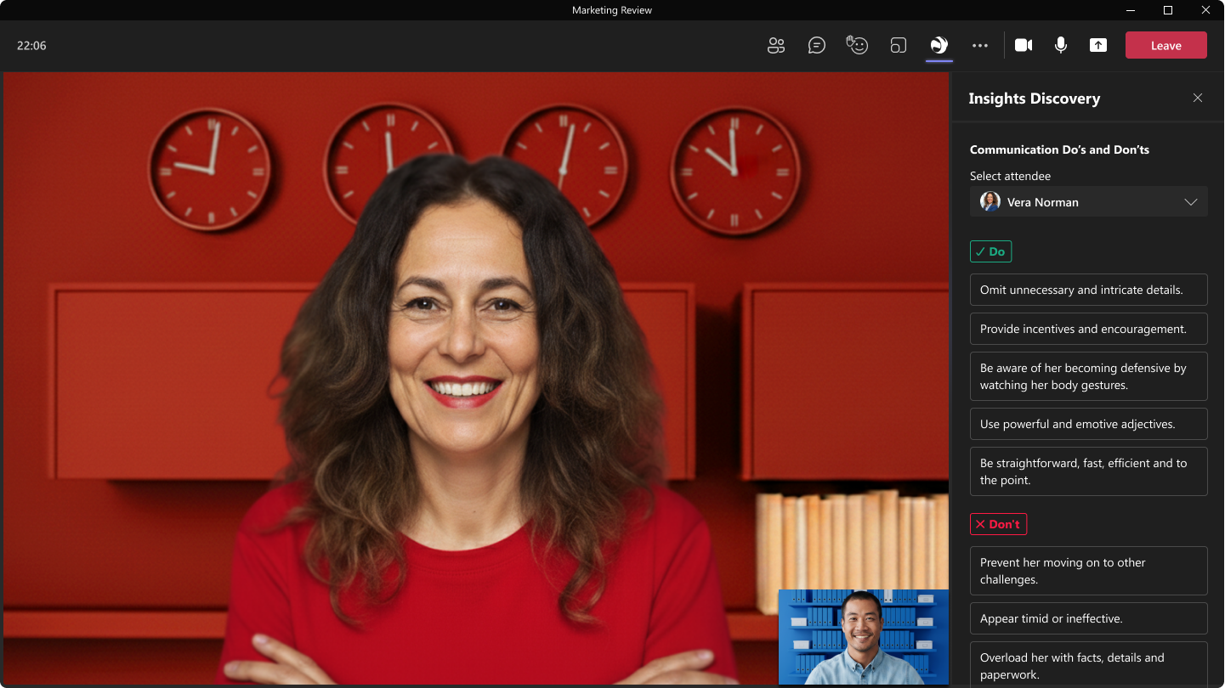Screen dimensions: 1225x688
Task: Open the Rooms icon in toolbar
Action: pyautogui.click(x=899, y=46)
